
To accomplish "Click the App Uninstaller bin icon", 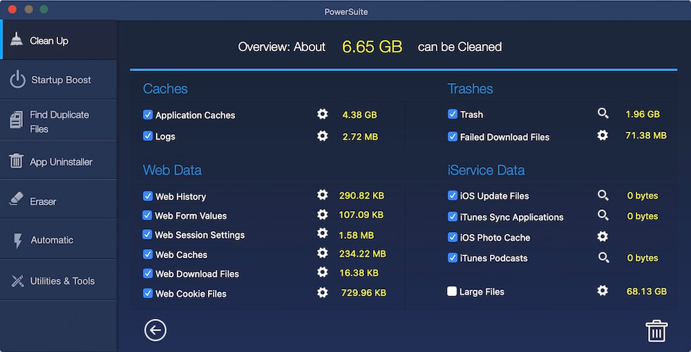I will point(17,161).
